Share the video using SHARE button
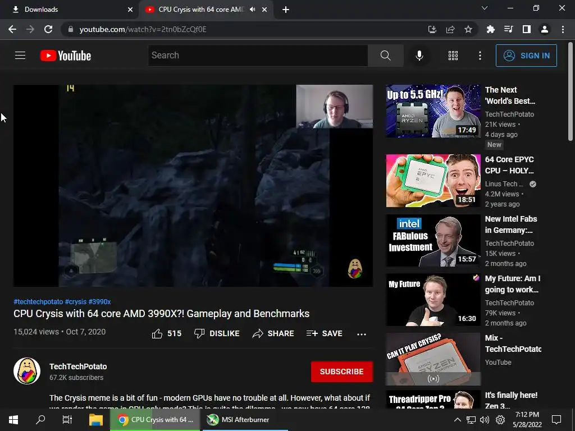This screenshot has width=575, height=431. [x=273, y=333]
